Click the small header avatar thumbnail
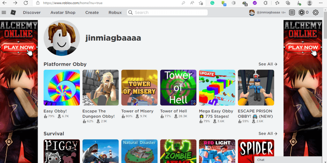Screen dimensions: 327x163 point(252,12)
